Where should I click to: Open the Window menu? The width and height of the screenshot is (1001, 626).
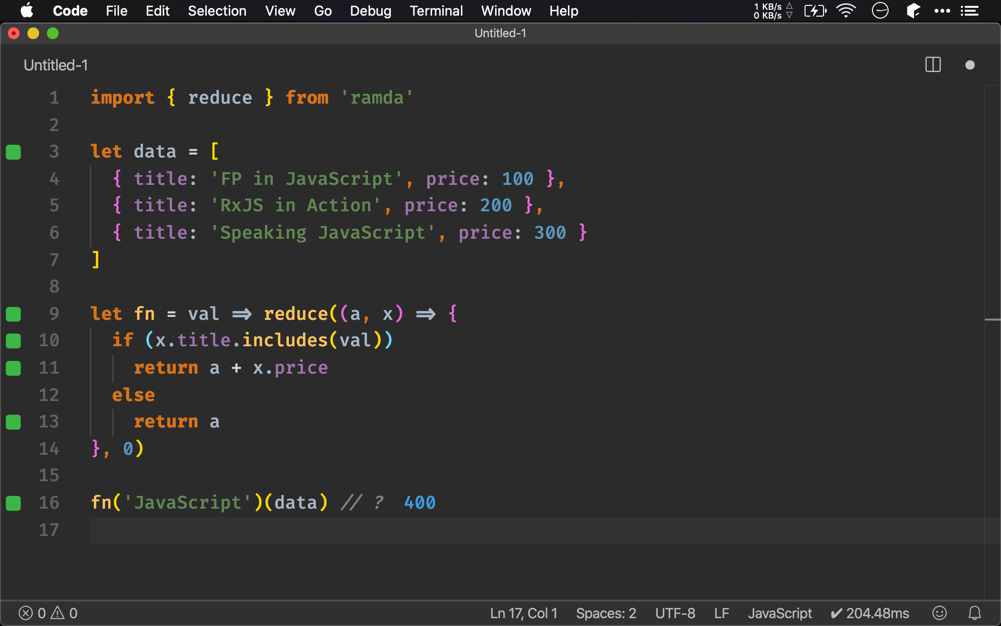pos(506,11)
